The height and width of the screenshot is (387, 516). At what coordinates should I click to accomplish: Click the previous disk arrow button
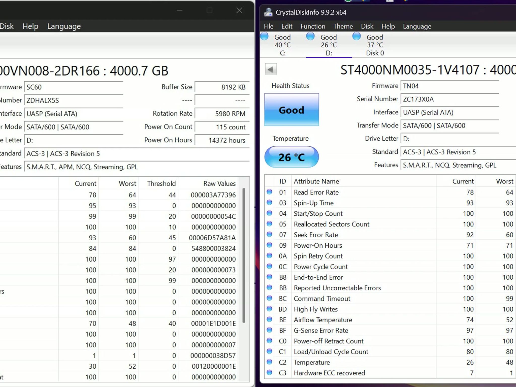pyautogui.click(x=271, y=69)
